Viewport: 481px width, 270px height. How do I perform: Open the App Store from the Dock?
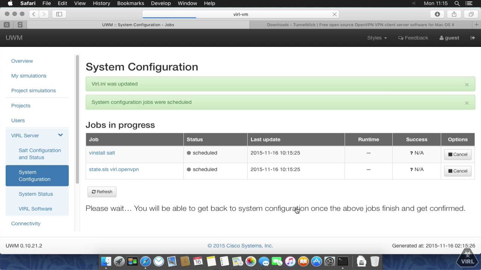tap(316, 261)
